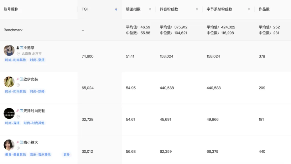Click the 作品数 column header

click(x=264, y=9)
